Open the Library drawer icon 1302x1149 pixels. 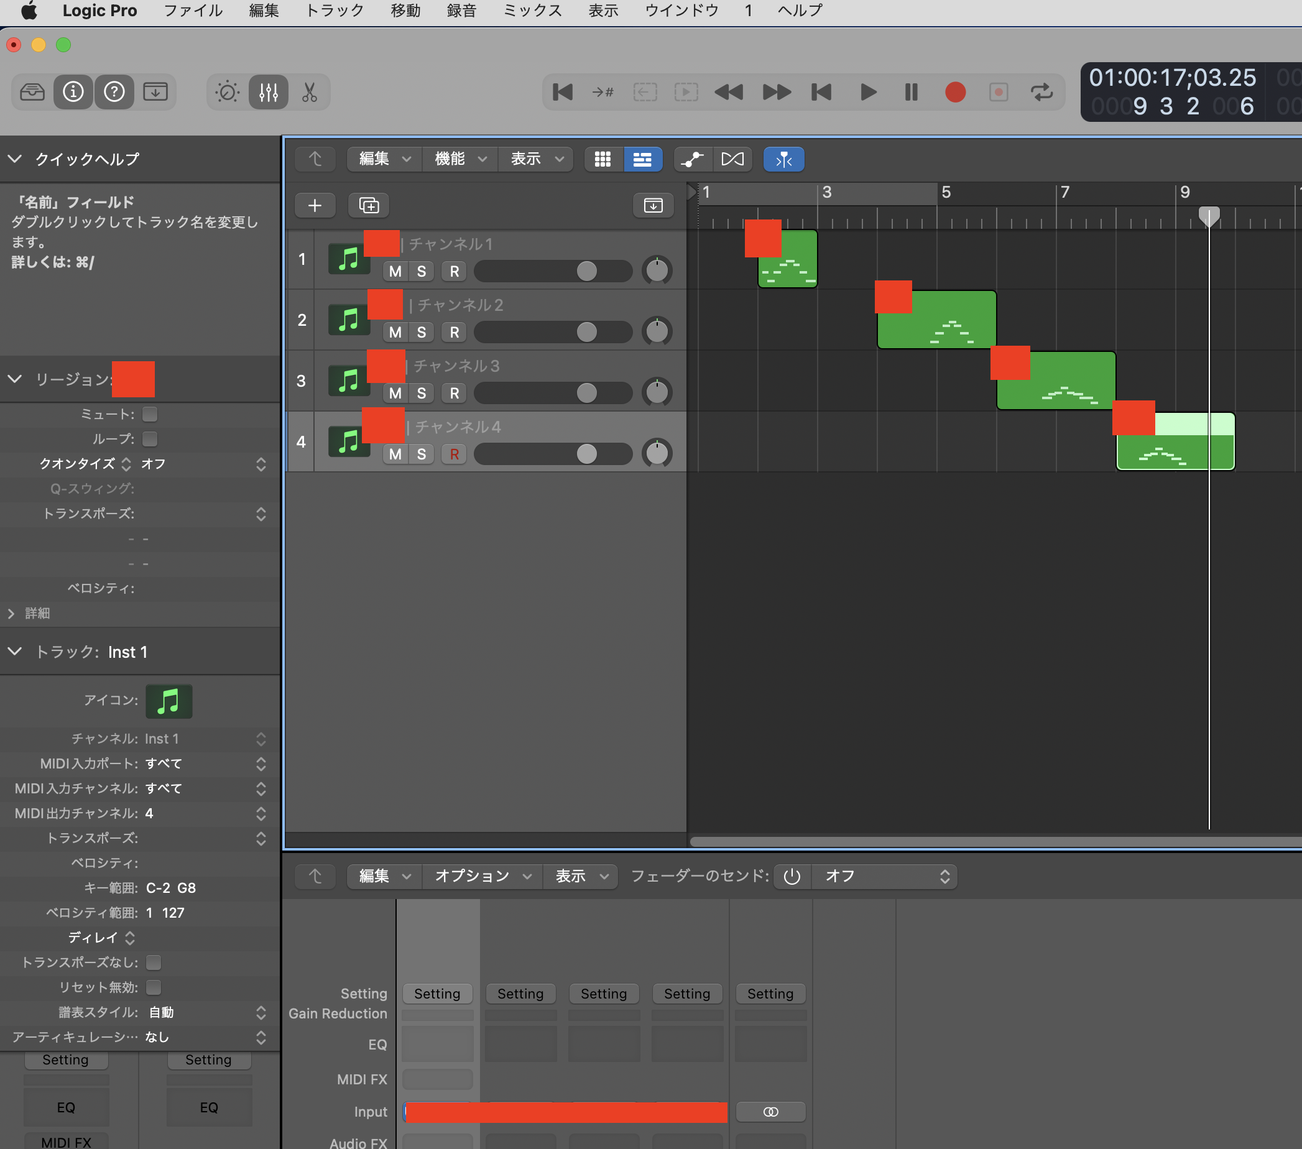click(x=32, y=93)
